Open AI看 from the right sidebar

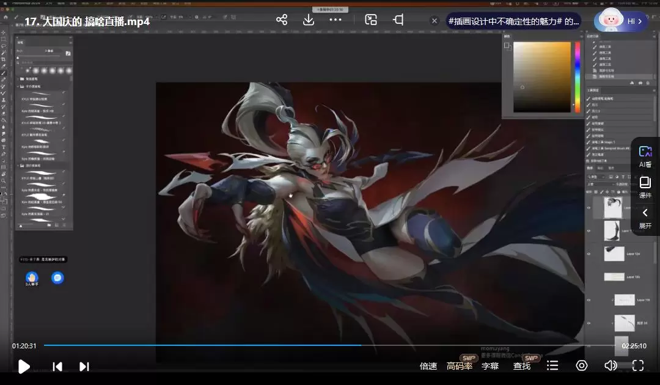pos(645,156)
